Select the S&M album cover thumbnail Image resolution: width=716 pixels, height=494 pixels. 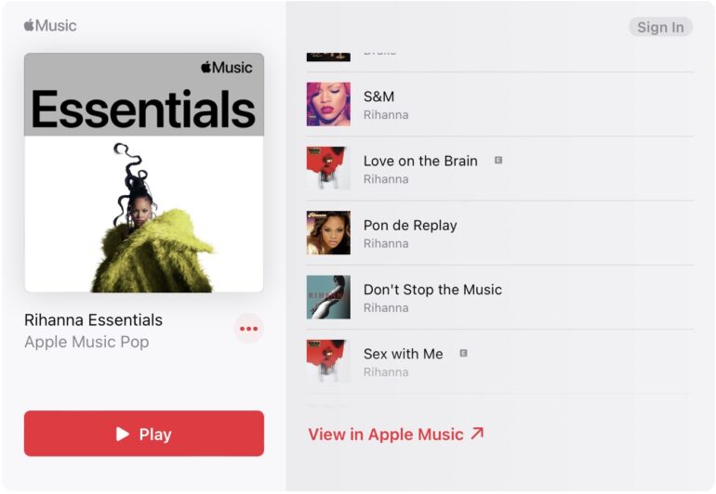click(328, 104)
